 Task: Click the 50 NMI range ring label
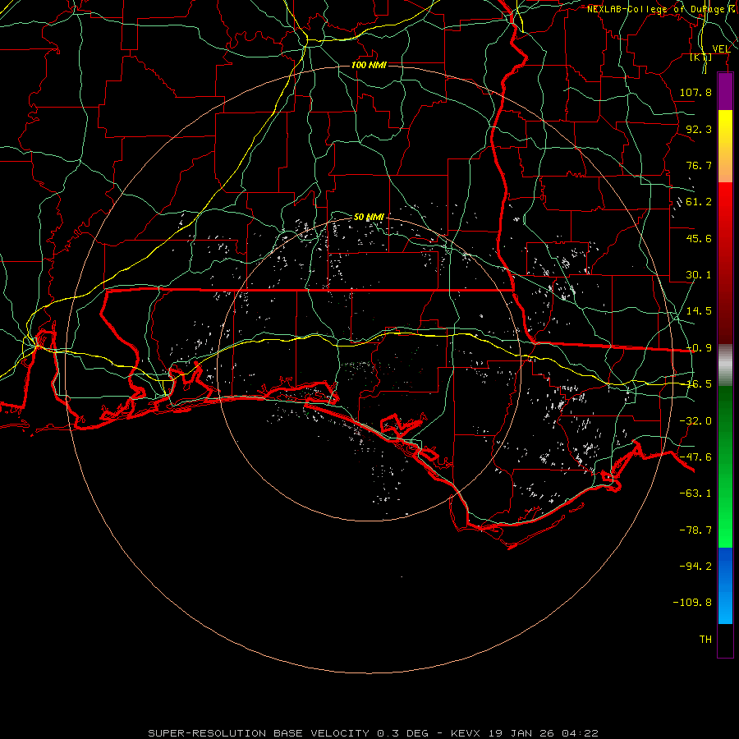click(x=369, y=218)
